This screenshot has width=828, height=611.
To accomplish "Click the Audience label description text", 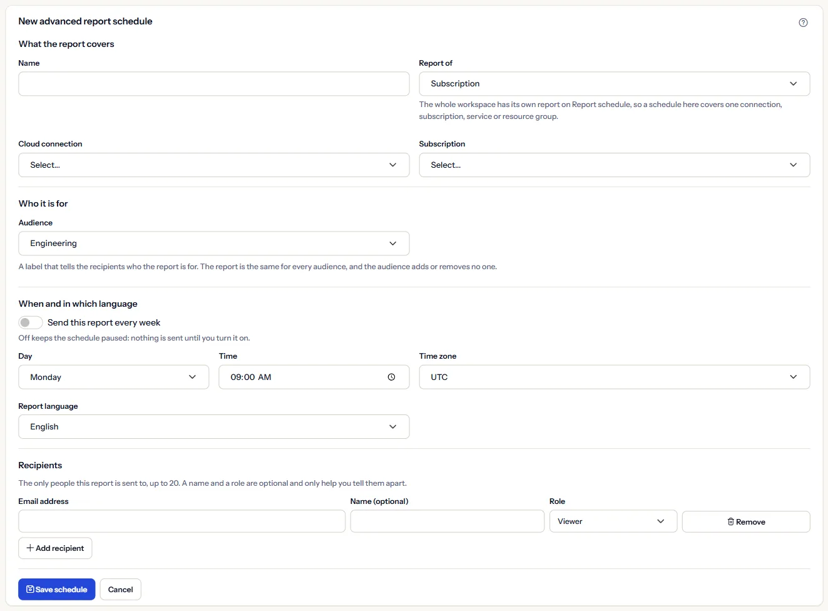I will (258, 267).
